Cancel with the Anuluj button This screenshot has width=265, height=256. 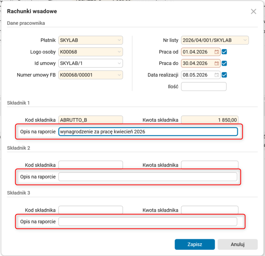tap(237, 244)
